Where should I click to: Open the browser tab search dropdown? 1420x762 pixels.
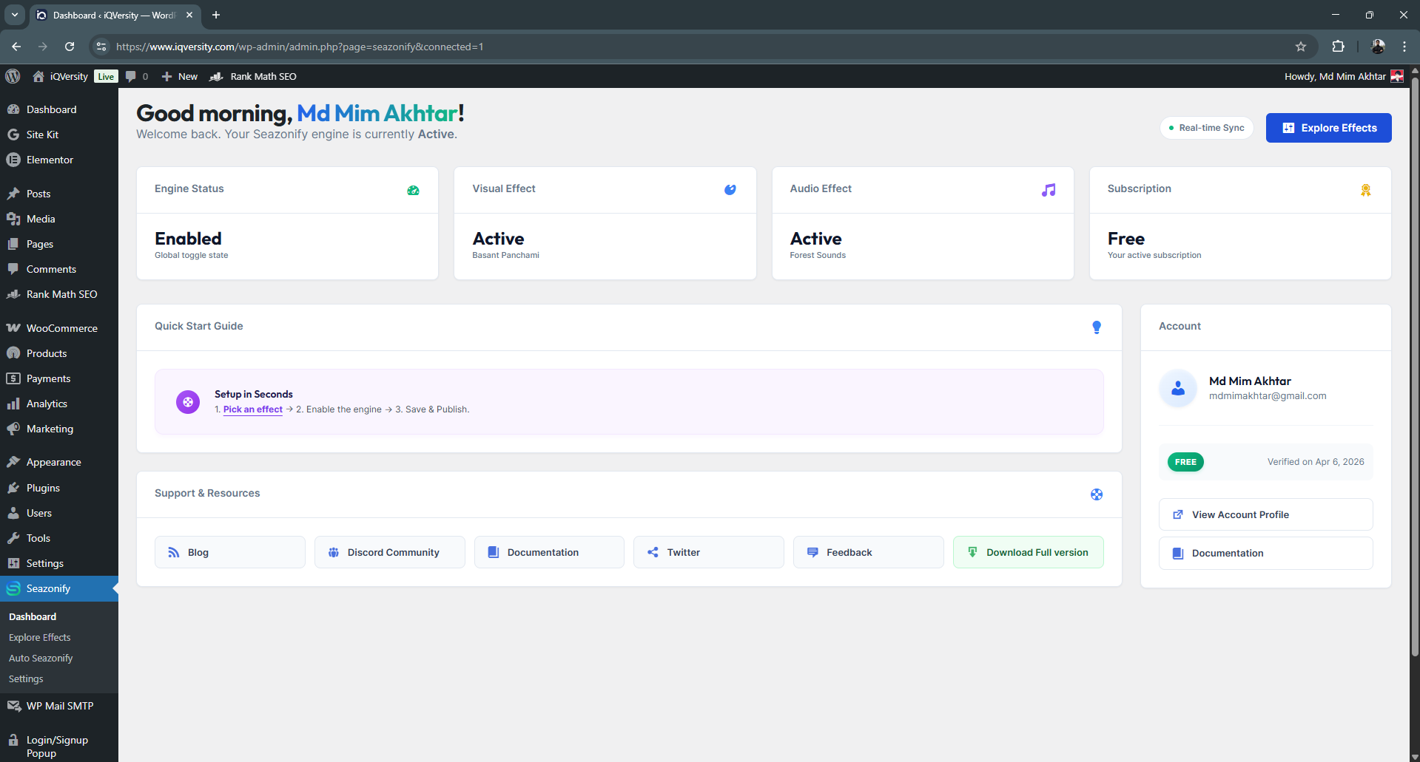(14, 15)
